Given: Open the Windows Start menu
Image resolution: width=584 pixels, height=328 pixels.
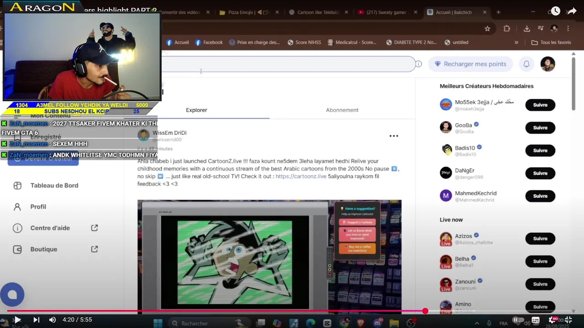Looking at the screenshot, I should point(158,323).
